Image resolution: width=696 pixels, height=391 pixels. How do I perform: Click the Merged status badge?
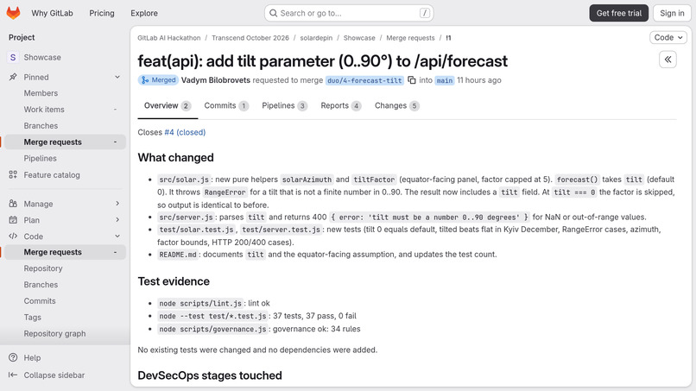[158, 80]
